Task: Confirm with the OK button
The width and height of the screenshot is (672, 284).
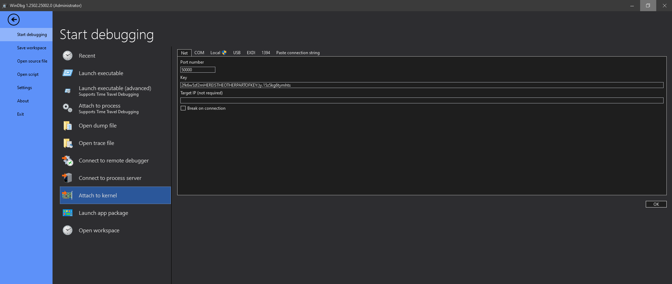Action: (656, 204)
